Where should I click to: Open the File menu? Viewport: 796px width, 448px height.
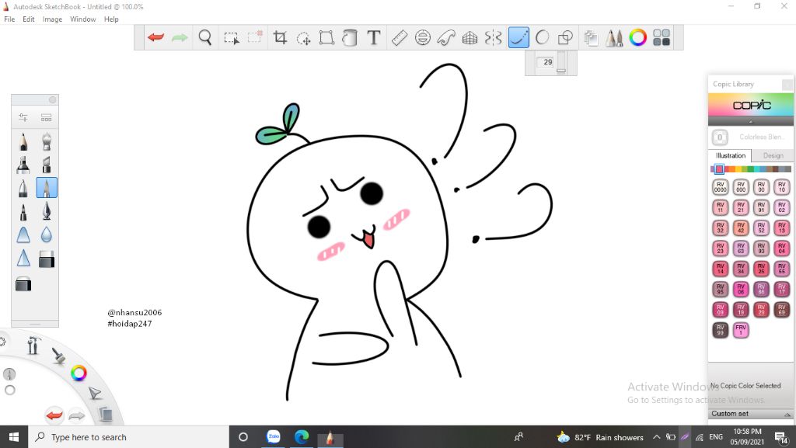click(9, 19)
